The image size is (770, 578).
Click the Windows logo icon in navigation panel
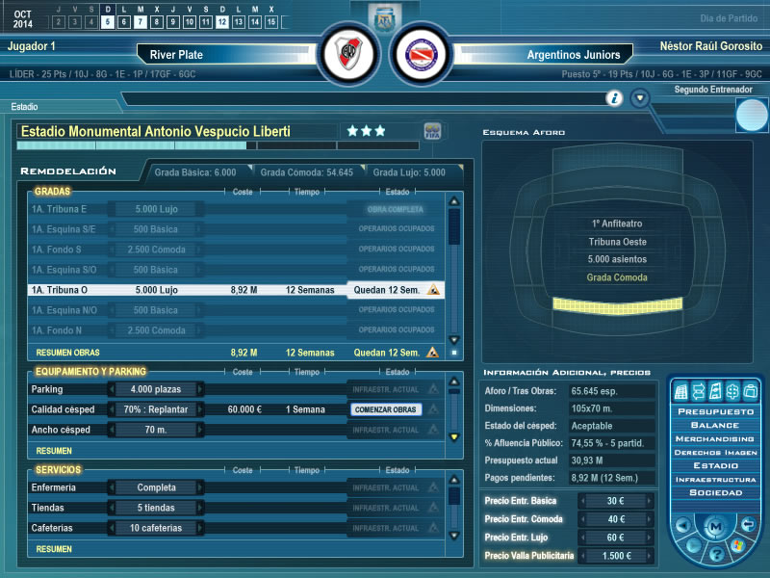738,547
